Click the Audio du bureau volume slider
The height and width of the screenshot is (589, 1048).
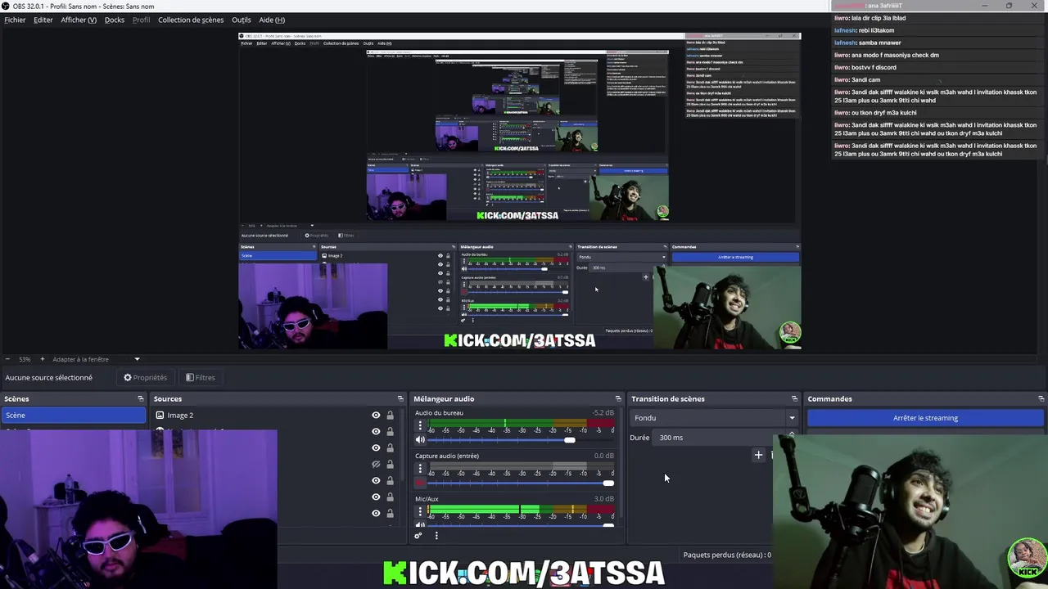click(x=521, y=440)
